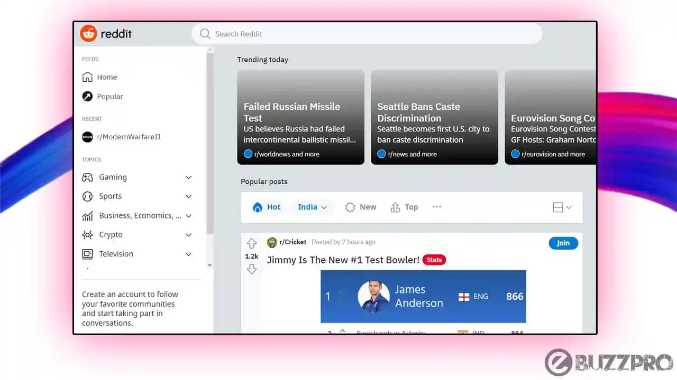Click the Reddit logo icon
This screenshot has height=380, width=677.
point(89,34)
